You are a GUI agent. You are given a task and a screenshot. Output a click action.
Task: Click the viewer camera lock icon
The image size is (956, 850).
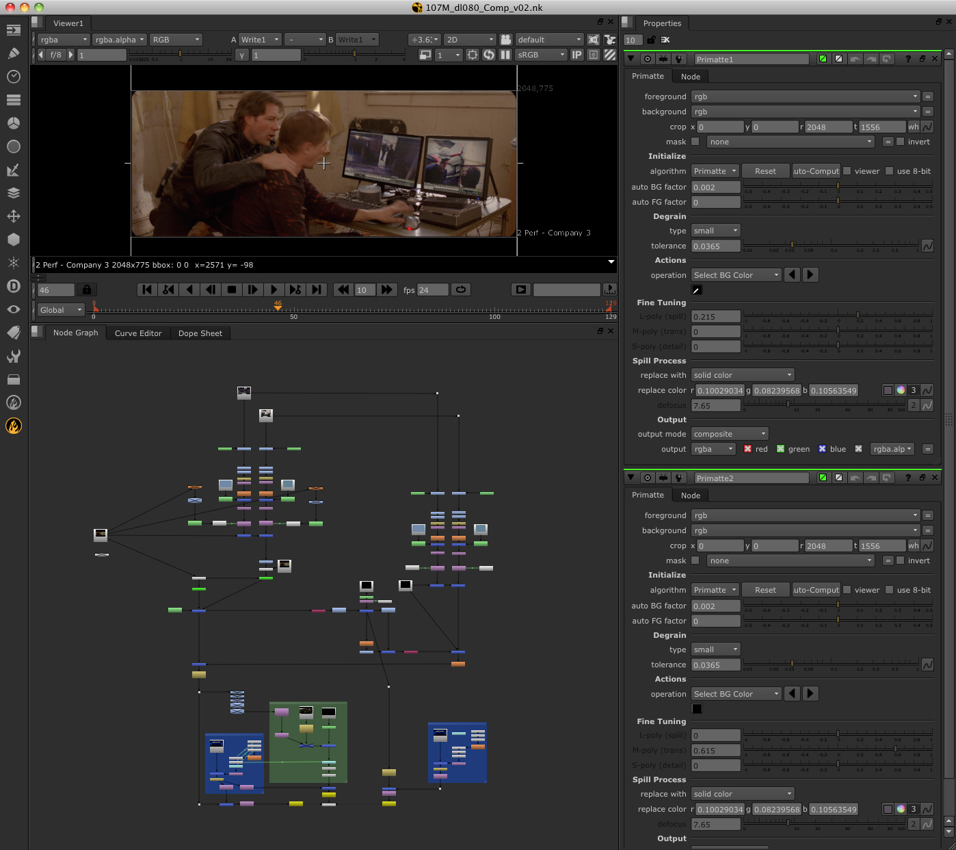tap(505, 40)
